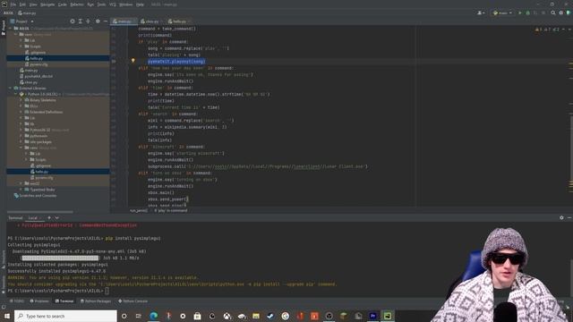Click the pip download progress bar in terminal
The image size is (573, 322).
(60, 258)
